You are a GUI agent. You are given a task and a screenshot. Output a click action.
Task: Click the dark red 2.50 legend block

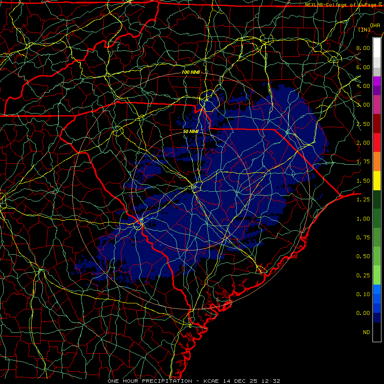pos(377,124)
